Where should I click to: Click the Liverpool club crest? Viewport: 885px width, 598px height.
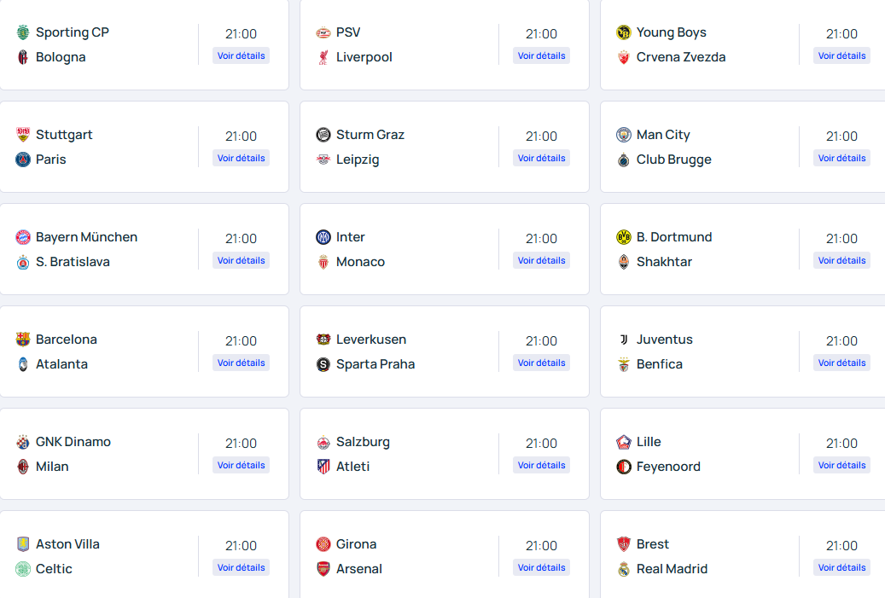(323, 57)
